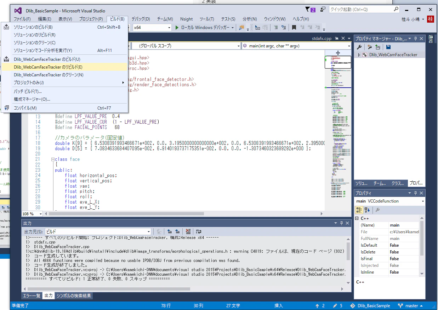The image size is (438, 310).
Task: Open the Configuration Manager menu entry
Action: pos(64,99)
